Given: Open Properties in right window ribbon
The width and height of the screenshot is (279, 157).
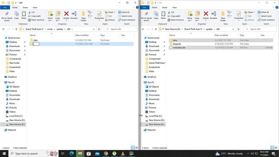Looking at the screenshot, I should [238, 16].
